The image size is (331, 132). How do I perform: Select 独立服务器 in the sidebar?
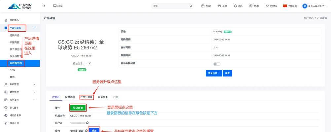16,49
